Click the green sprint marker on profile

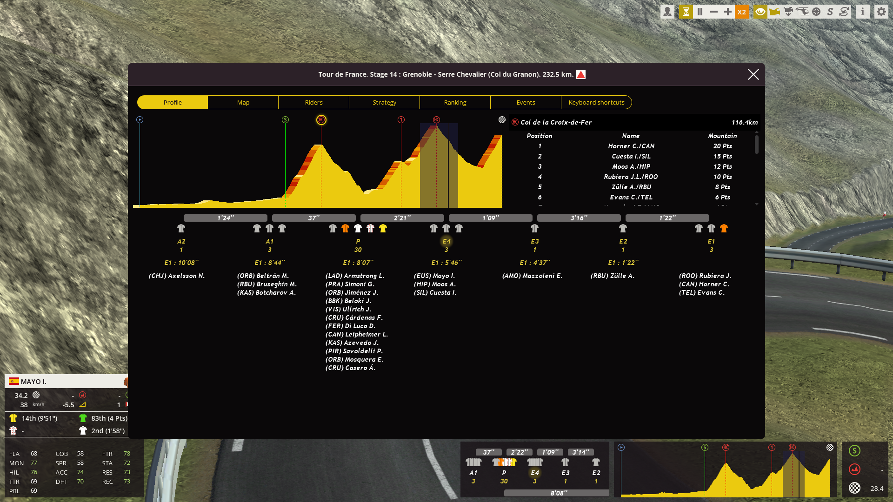click(x=286, y=120)
